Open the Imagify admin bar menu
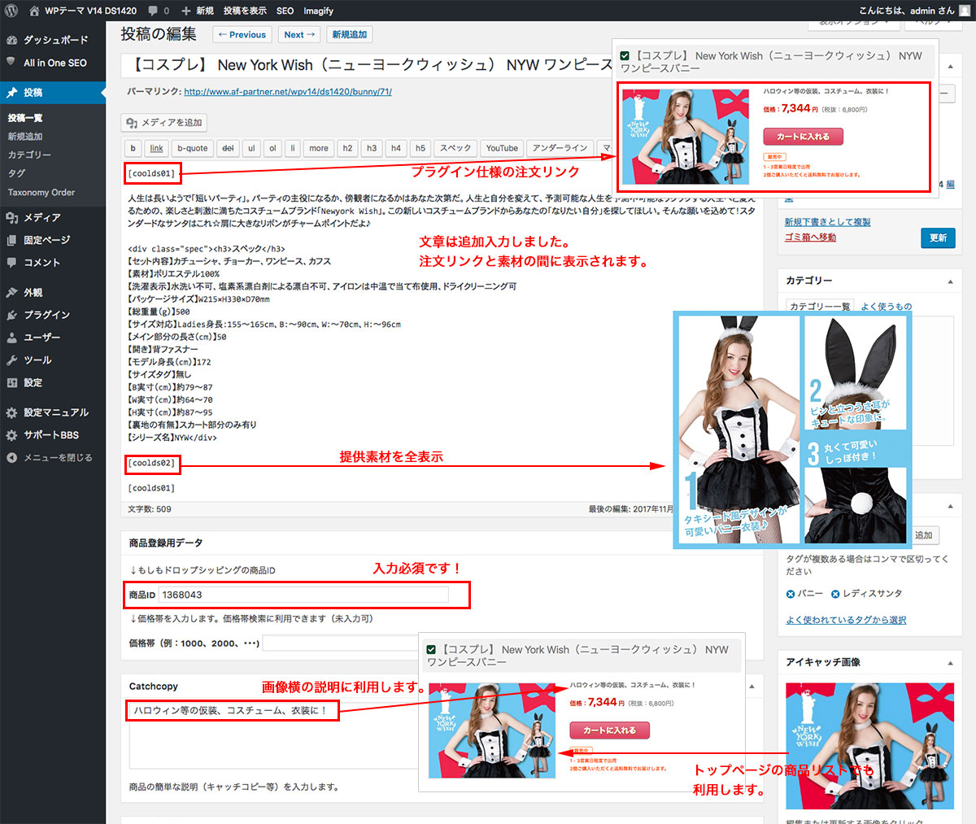Screen dimensions: 976x824 pos(318,11)
